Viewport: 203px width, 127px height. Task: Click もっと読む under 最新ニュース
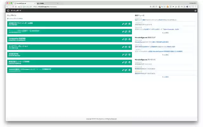point(166,33)
